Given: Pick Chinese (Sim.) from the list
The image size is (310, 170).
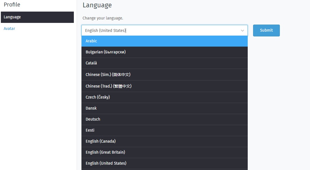Looking at the screenshot, I should [x=165, y=75].
